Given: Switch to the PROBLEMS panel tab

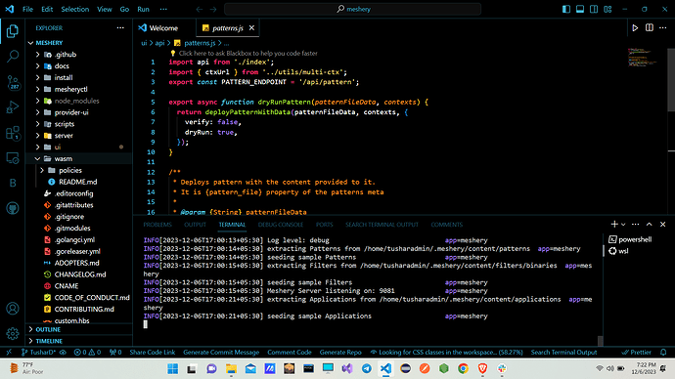Looking at the screenshot, I should [x=157, y=225].
